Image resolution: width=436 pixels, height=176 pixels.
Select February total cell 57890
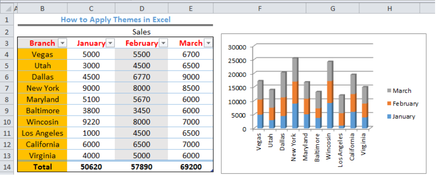click(x=141, y=167)
